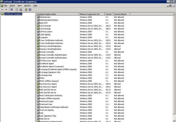Image resolution: width=176 pixels, height=122 pixels.
Task: Click the Domain Controller template icon
Action: pyautogui.click(x=38, y=52)
